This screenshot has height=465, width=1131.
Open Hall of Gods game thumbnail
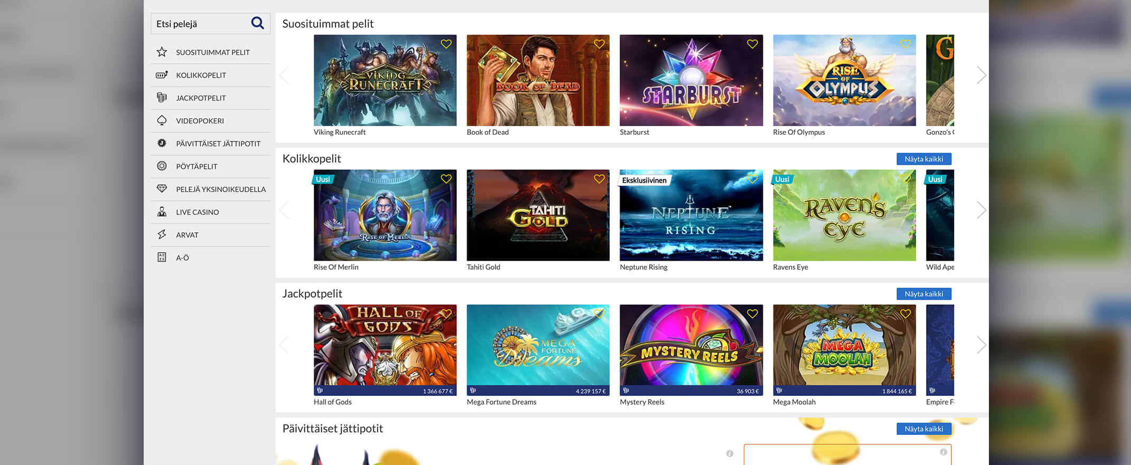tap(385, 350)
